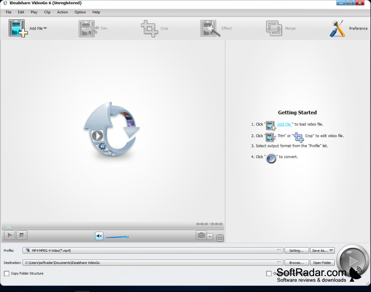Expand the snapshot options arrow

click(209, 237)
